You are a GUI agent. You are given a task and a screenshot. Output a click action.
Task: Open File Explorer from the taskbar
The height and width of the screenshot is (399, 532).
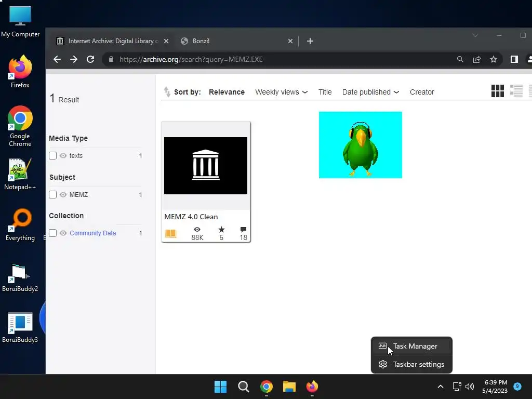coord(289,387)
